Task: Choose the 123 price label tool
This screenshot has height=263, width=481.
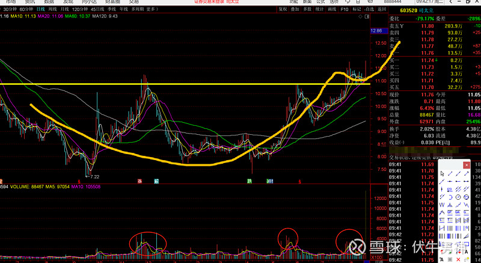Action: pos(450,189)
